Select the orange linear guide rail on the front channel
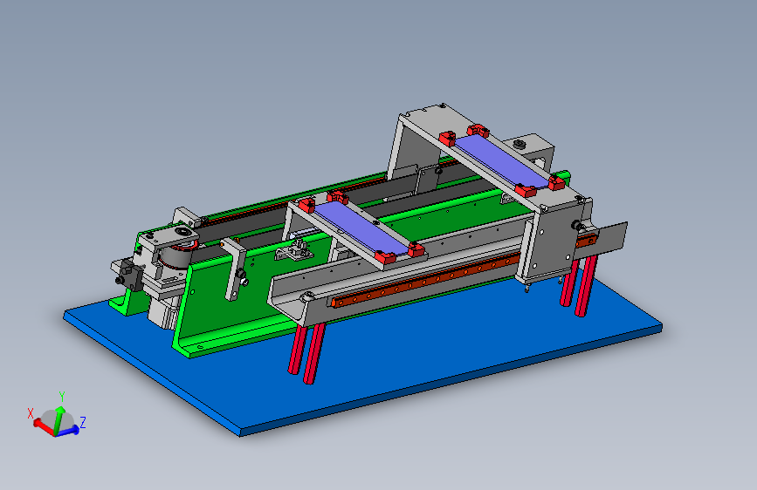 pyautogui.click(x=425, y=281)
